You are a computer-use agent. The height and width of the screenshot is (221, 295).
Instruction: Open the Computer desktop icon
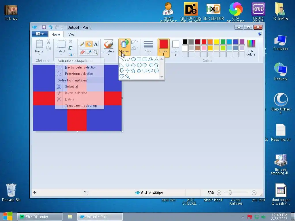tap(281, 43)
